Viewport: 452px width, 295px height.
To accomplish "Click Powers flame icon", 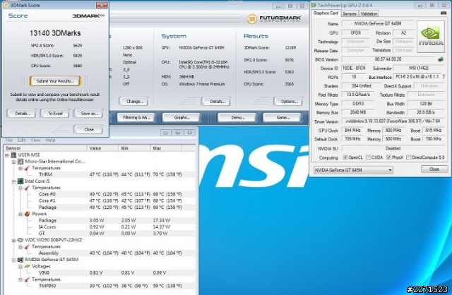I will 28,214.
